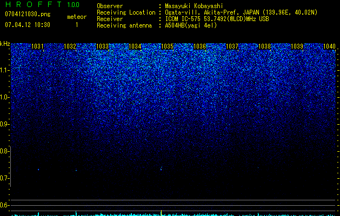Click the 1.0 frequency axis label
Viewport: 340px width, 216px height.
tap(5, 97)
